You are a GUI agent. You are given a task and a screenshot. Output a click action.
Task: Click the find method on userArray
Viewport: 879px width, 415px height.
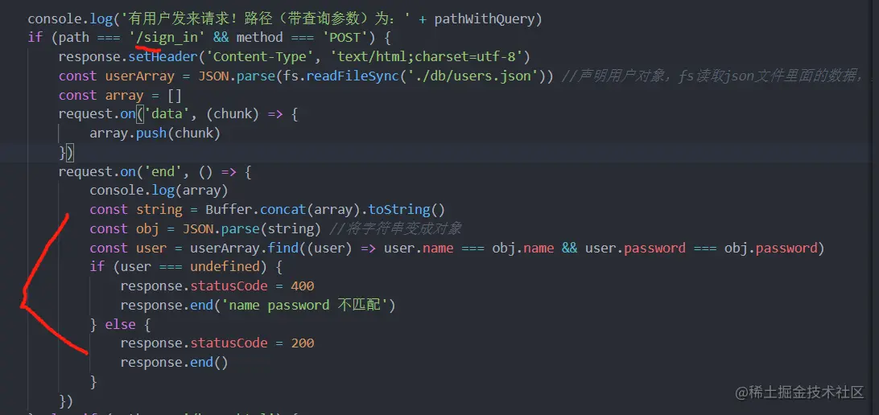[x=283, y=248]
